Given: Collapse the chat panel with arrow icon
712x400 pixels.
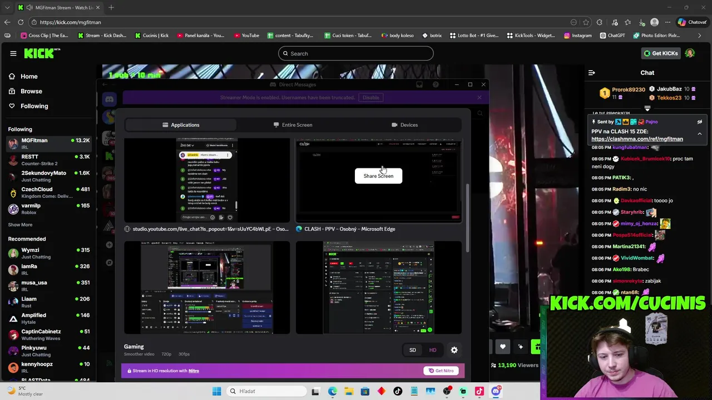Looking at the screenshot, I should click(x=592, y=73).
